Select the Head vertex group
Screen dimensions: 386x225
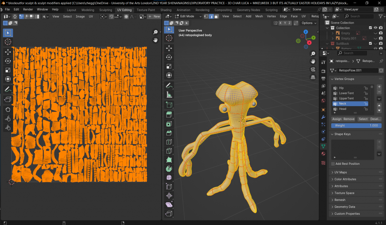350,109
